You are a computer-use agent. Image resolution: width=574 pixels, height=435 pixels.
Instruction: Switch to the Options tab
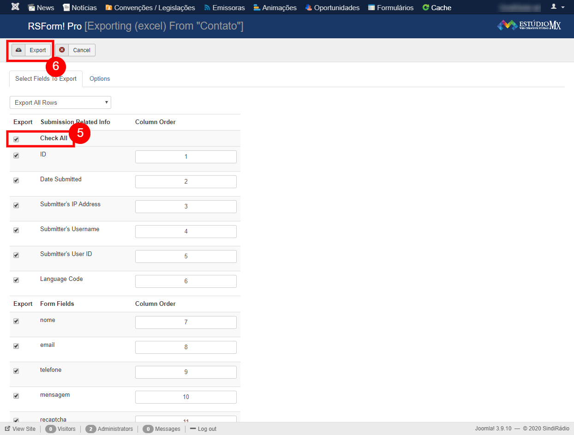click(100, 78)
